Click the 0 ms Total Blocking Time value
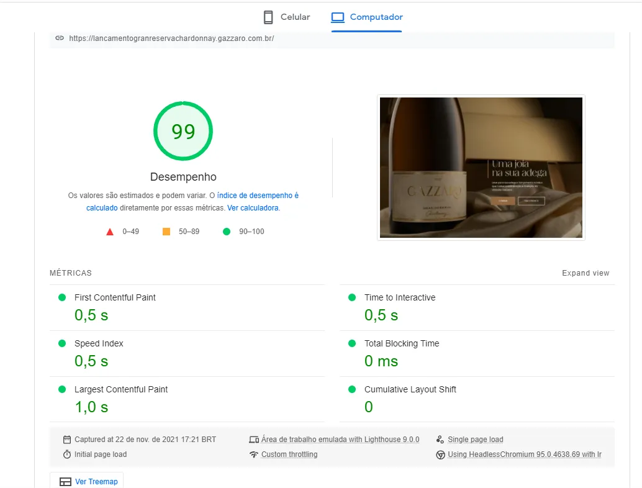The width and height of the screenshot is (642, 488). (x=381, y=361)
